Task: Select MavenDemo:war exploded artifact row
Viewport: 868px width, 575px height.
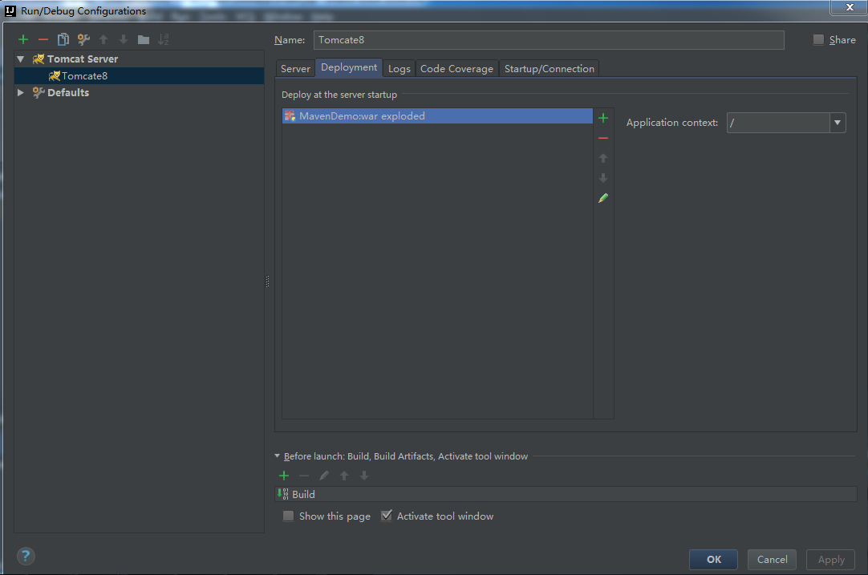Action: click(x=437, y=115)
